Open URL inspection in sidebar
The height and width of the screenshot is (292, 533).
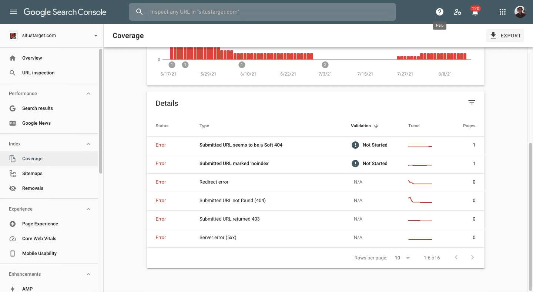pos(49,73)
